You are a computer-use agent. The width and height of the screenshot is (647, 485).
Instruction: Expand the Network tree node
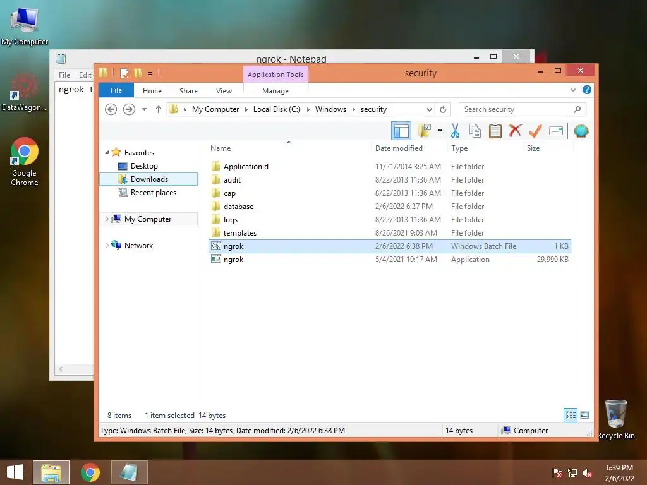click(x=107, y=246)
